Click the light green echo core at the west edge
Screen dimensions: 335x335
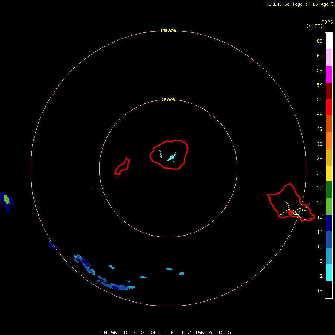pos(7,199)
